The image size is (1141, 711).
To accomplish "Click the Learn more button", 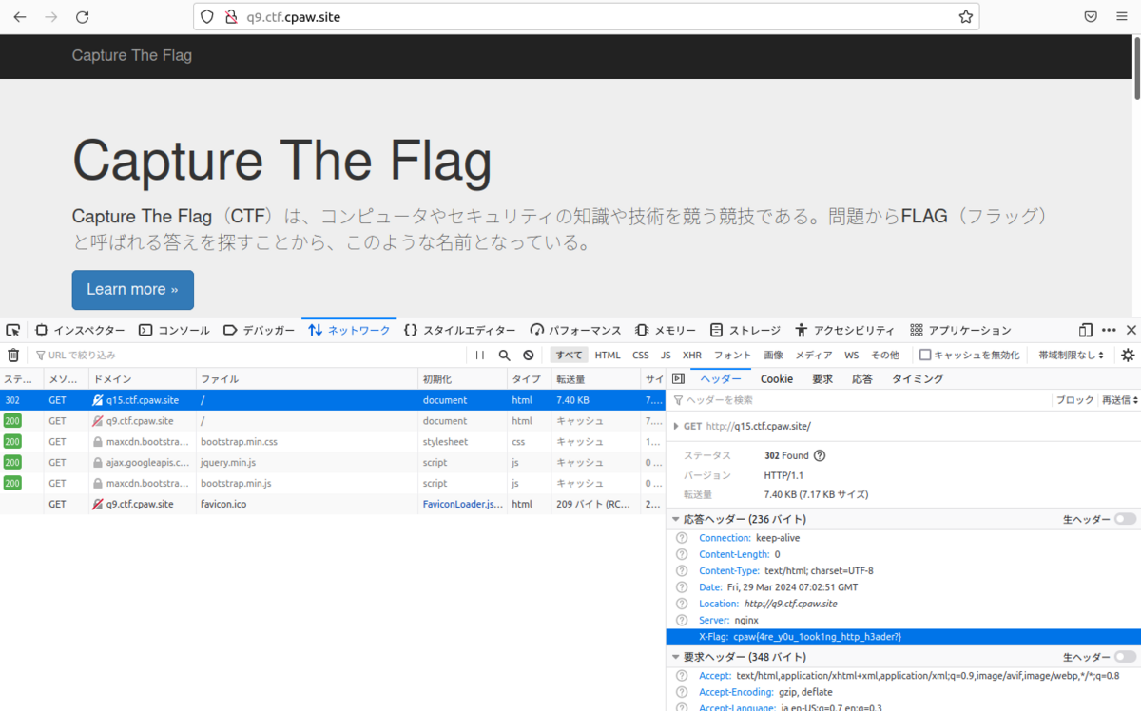I will click(132, 290).
